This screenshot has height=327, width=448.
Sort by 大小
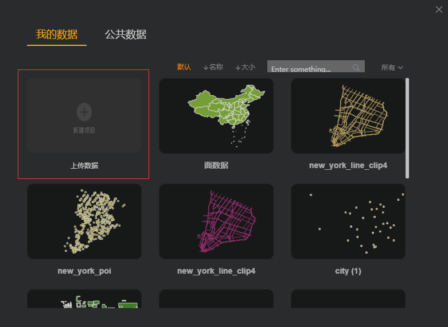click(245, 67)
